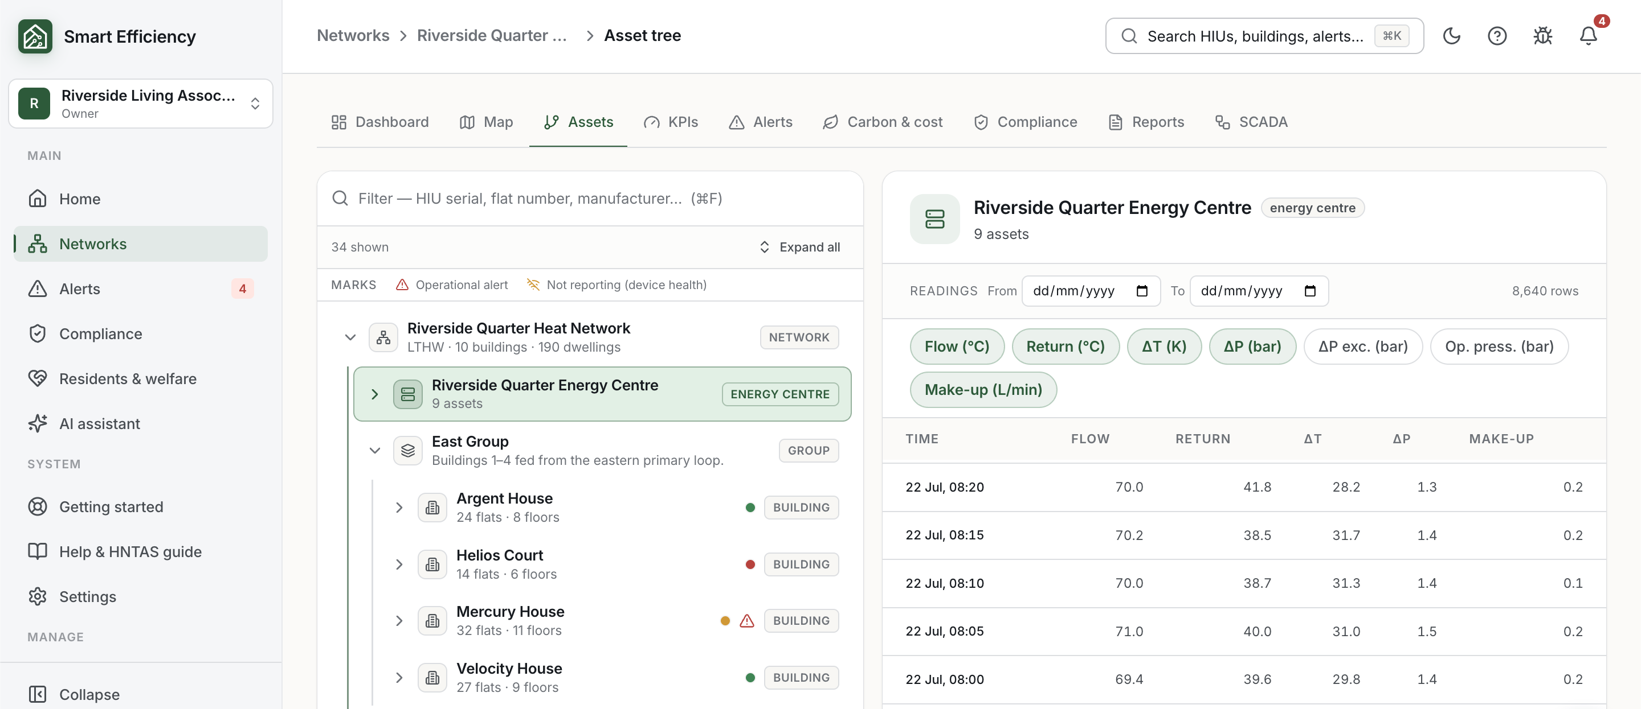
Task: Click the 22 Jul, 08:20 readings row
Action: [1243, 487]
